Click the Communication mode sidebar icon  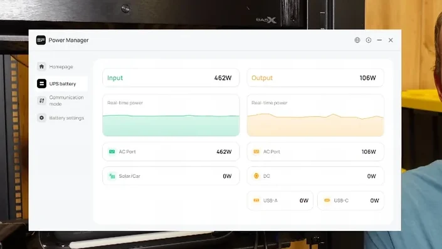pyautogui.click(x=42, y=101)
